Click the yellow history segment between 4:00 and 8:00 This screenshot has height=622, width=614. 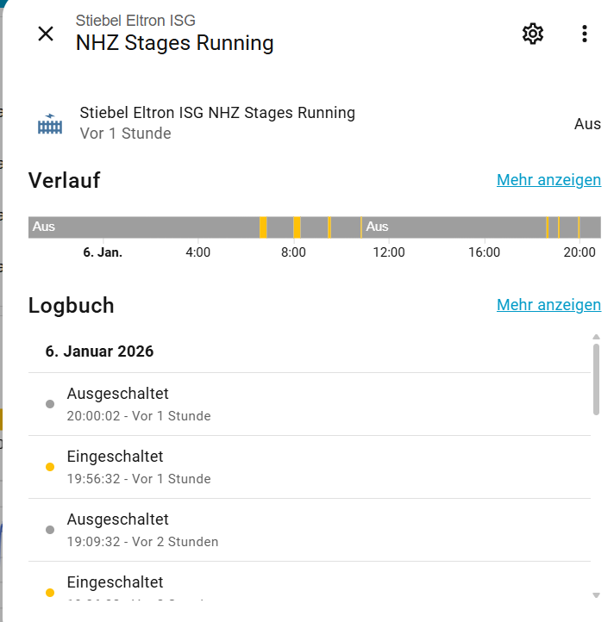pos(263,227)
